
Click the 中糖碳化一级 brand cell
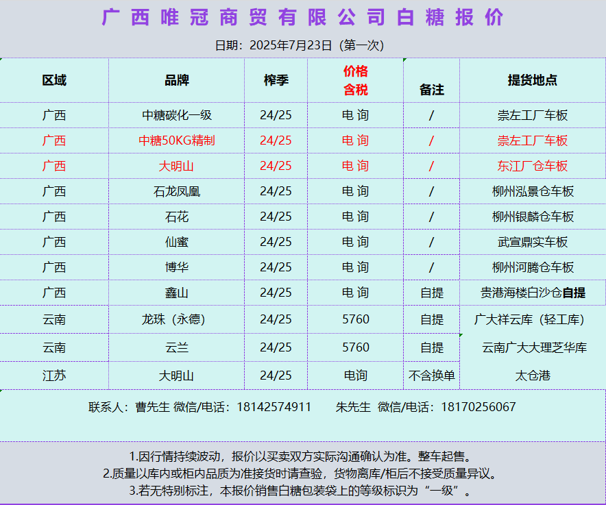tap(176, 115)
